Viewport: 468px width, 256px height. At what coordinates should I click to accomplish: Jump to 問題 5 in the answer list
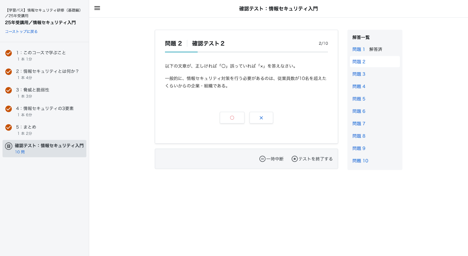[359, 99]
